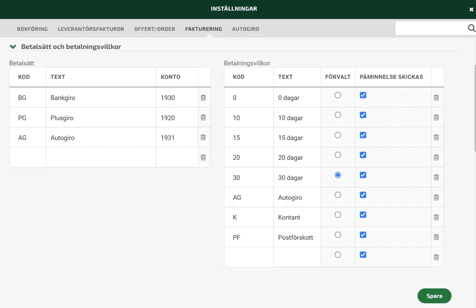Delete the 0 dagar payment term
Screen dimensions: 476x308
[x=436, y=98]
